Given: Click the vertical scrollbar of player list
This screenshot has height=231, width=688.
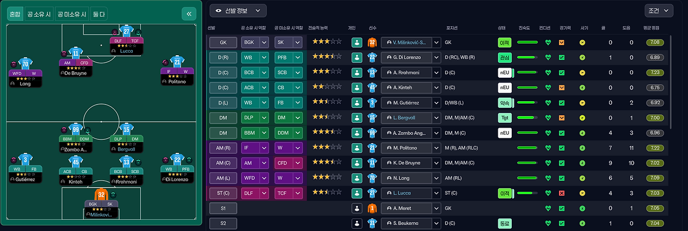Looking at the screenshot, I should (671, 82).
